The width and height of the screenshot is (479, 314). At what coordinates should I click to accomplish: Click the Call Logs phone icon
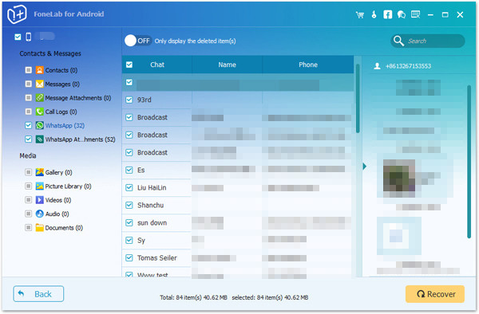coord(40,112)
